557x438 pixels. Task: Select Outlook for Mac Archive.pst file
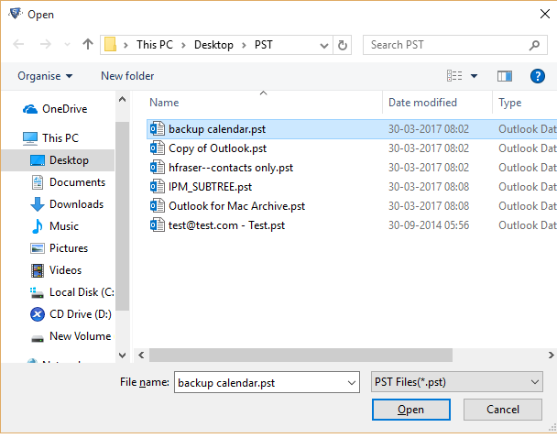(x=352, y=205)
